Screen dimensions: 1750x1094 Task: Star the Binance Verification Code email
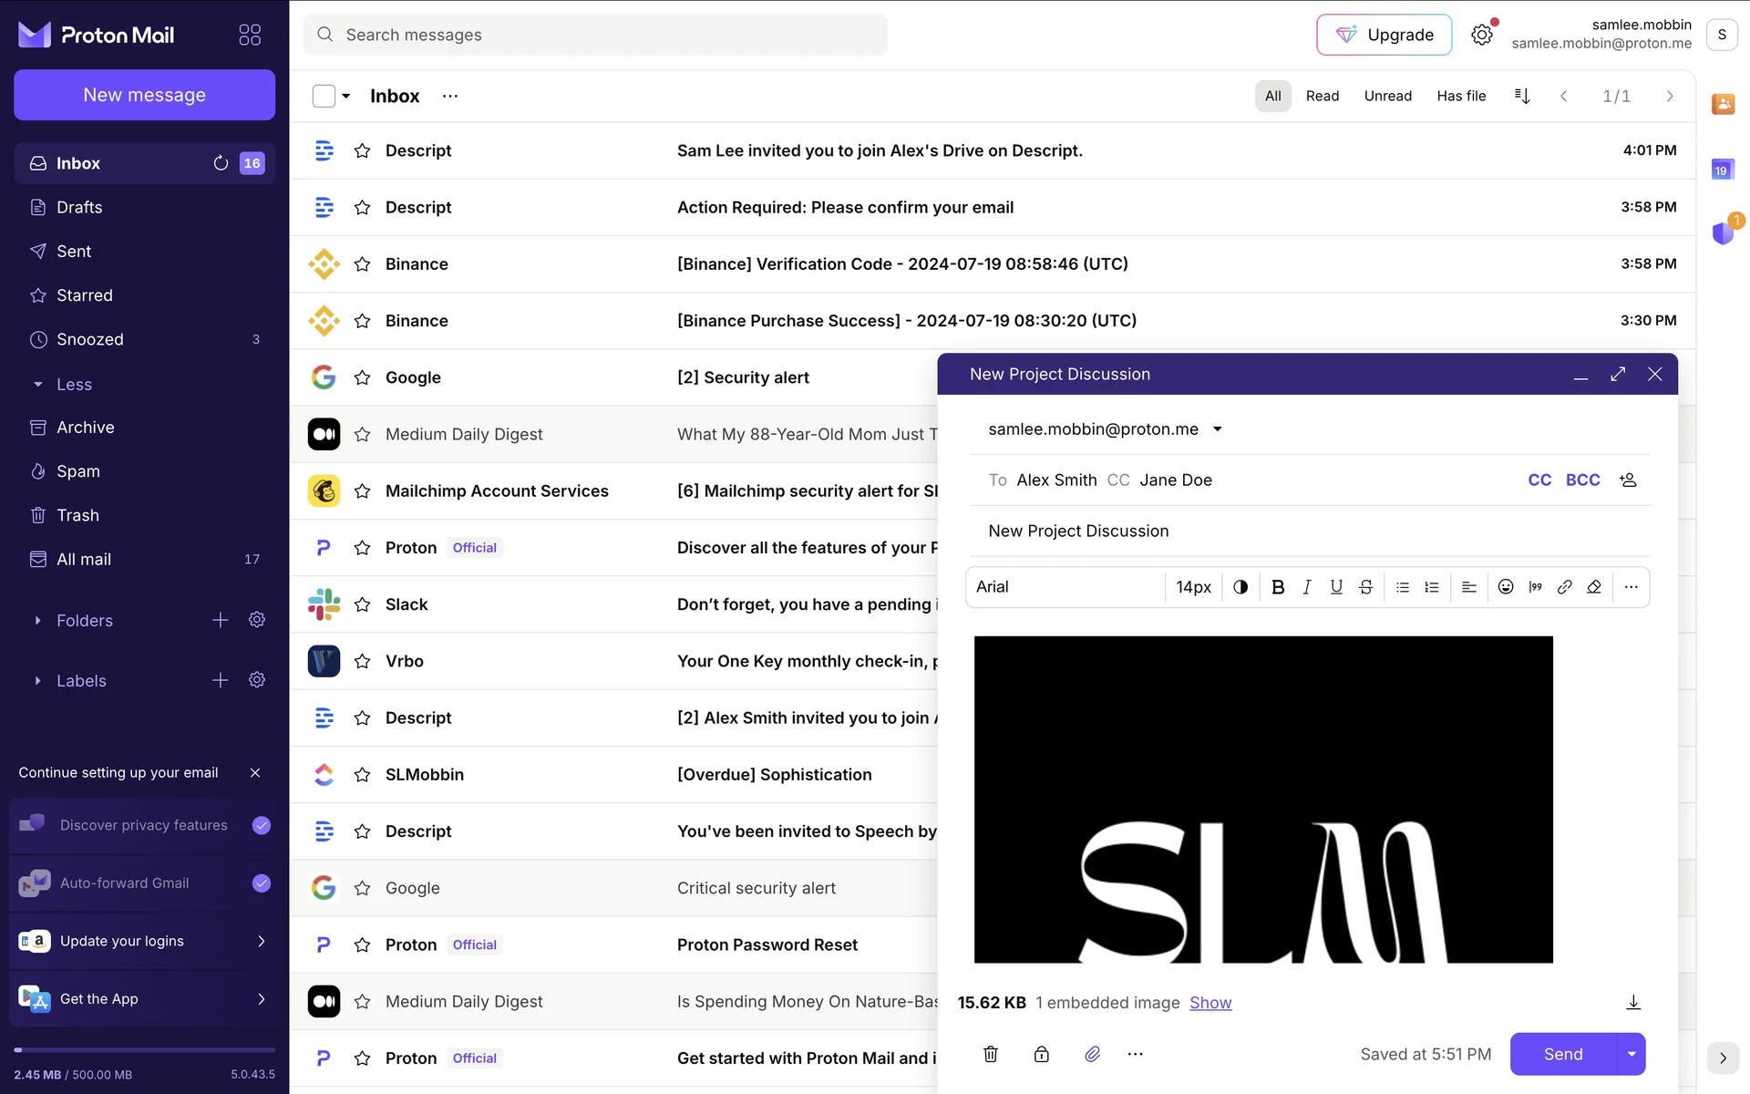[362, 264]
